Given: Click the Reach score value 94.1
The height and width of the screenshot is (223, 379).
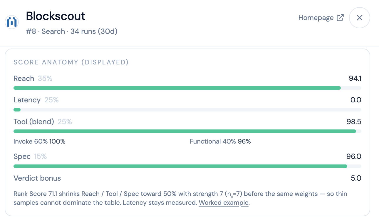Looking at the screenshot, I should [355, 78].
